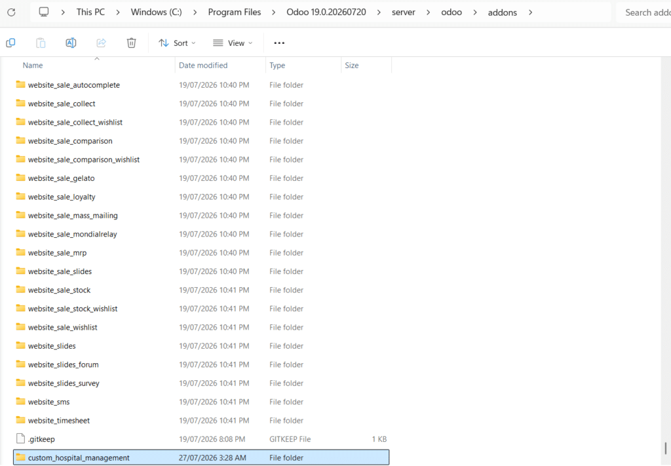Open the Sort dropdown

click(177, 43)
